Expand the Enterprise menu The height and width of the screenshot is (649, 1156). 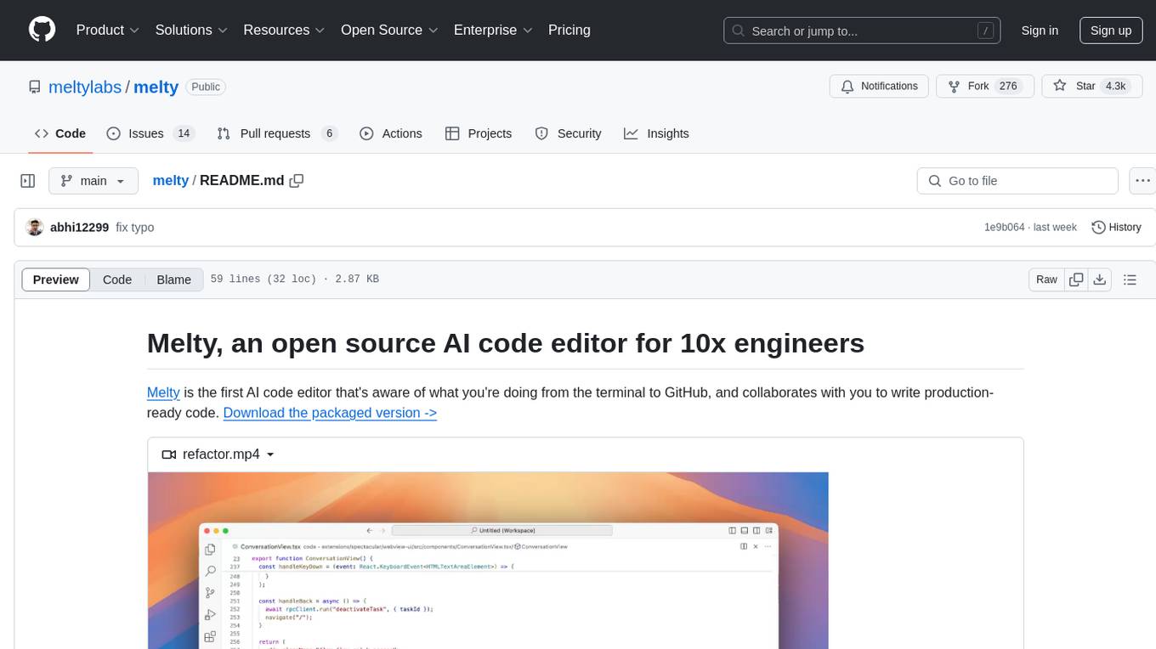click(x=493, y=30)
